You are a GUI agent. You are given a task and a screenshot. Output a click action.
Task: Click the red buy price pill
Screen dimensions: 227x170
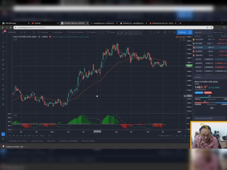click(208, 93)
